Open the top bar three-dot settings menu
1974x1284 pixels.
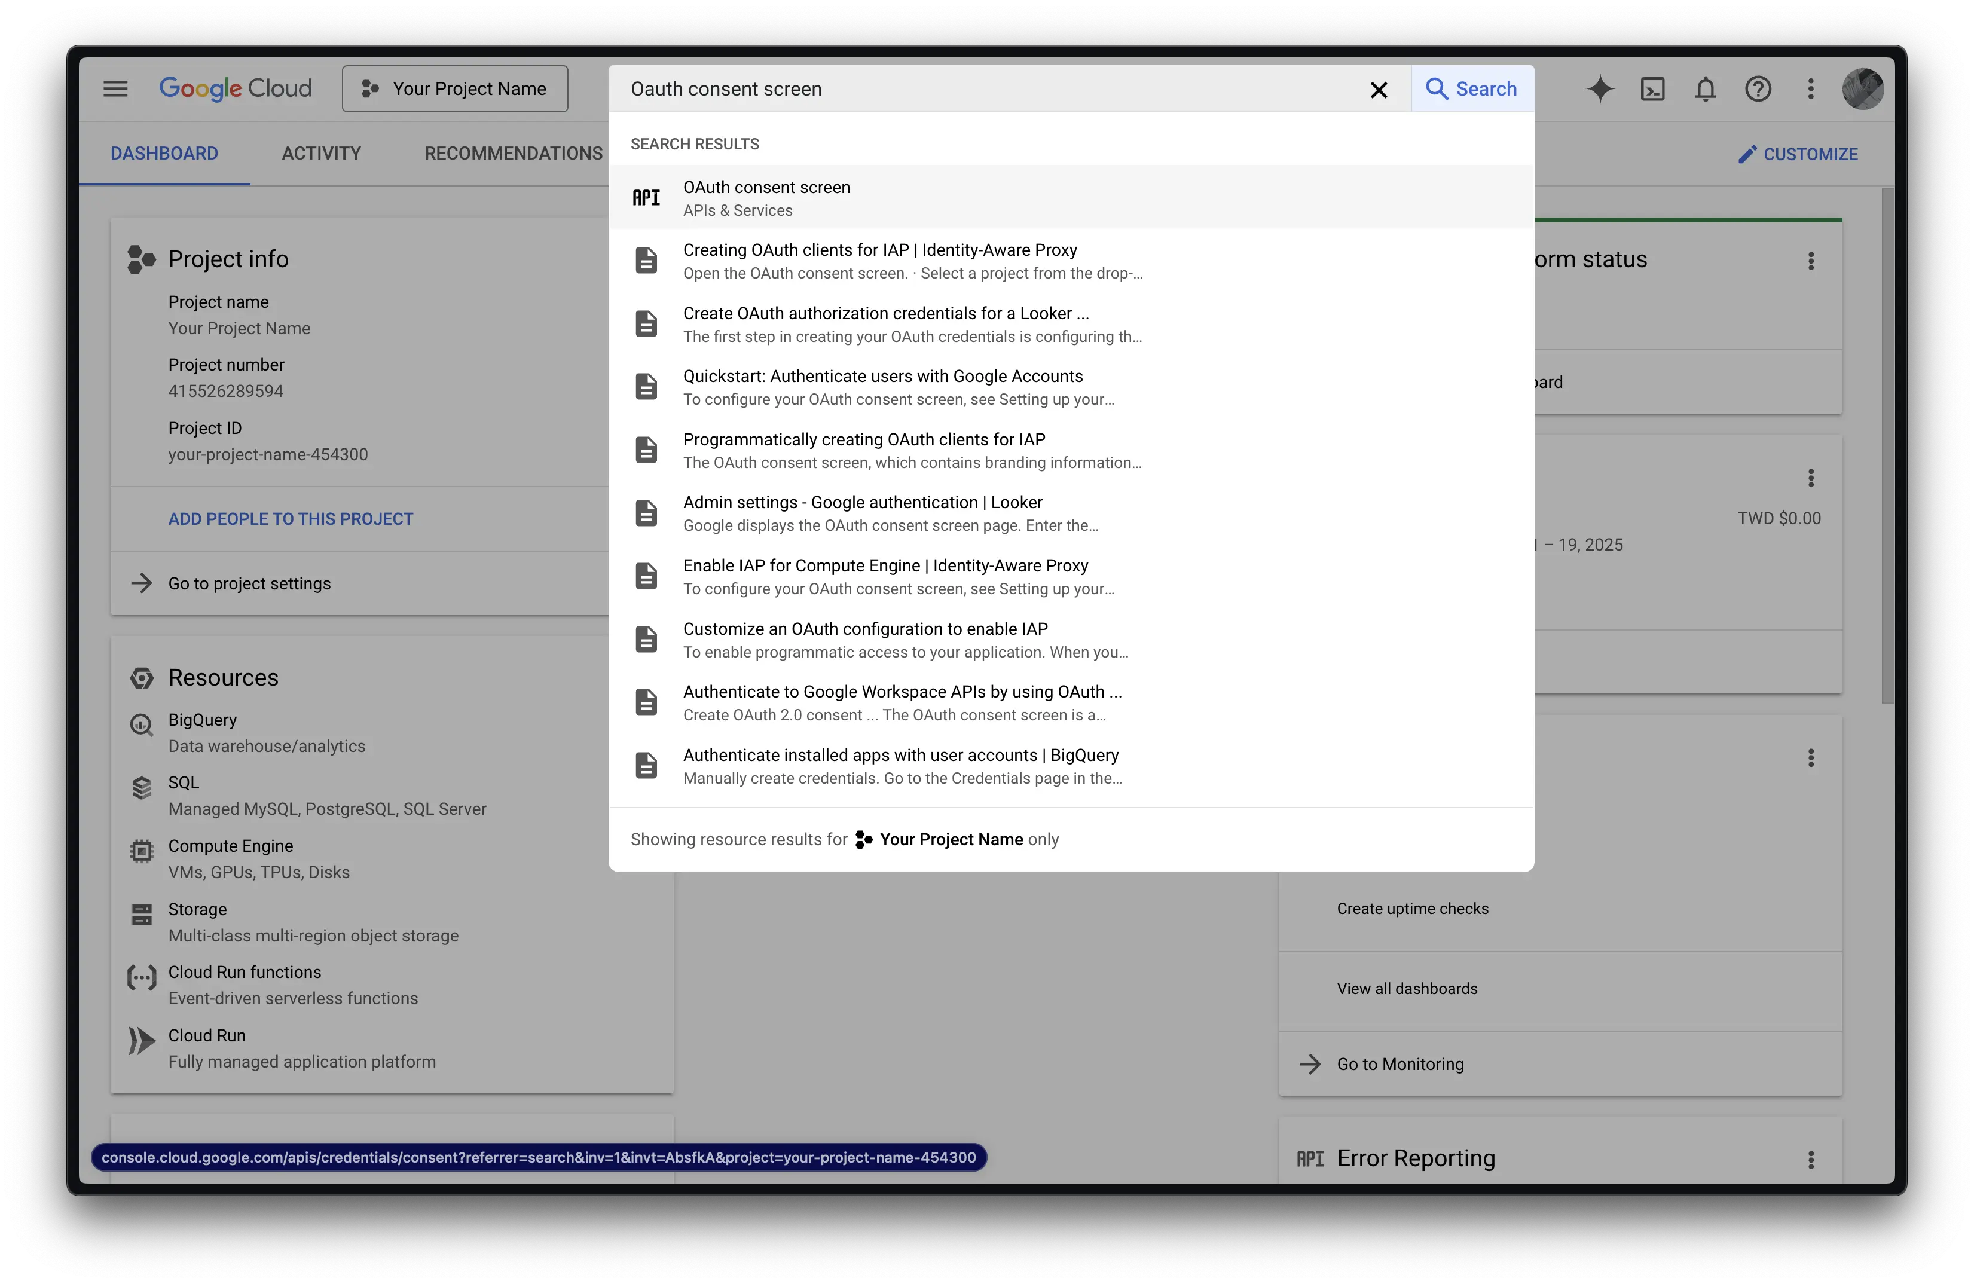tap(1811, 88)
